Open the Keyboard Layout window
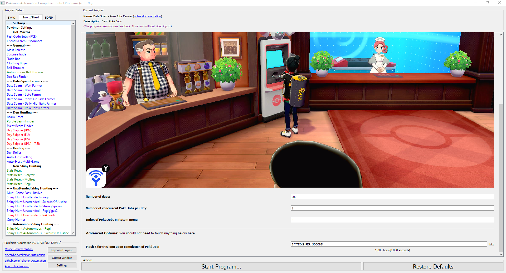The height and width of the screenshot is (273, 506). [62, 250]
